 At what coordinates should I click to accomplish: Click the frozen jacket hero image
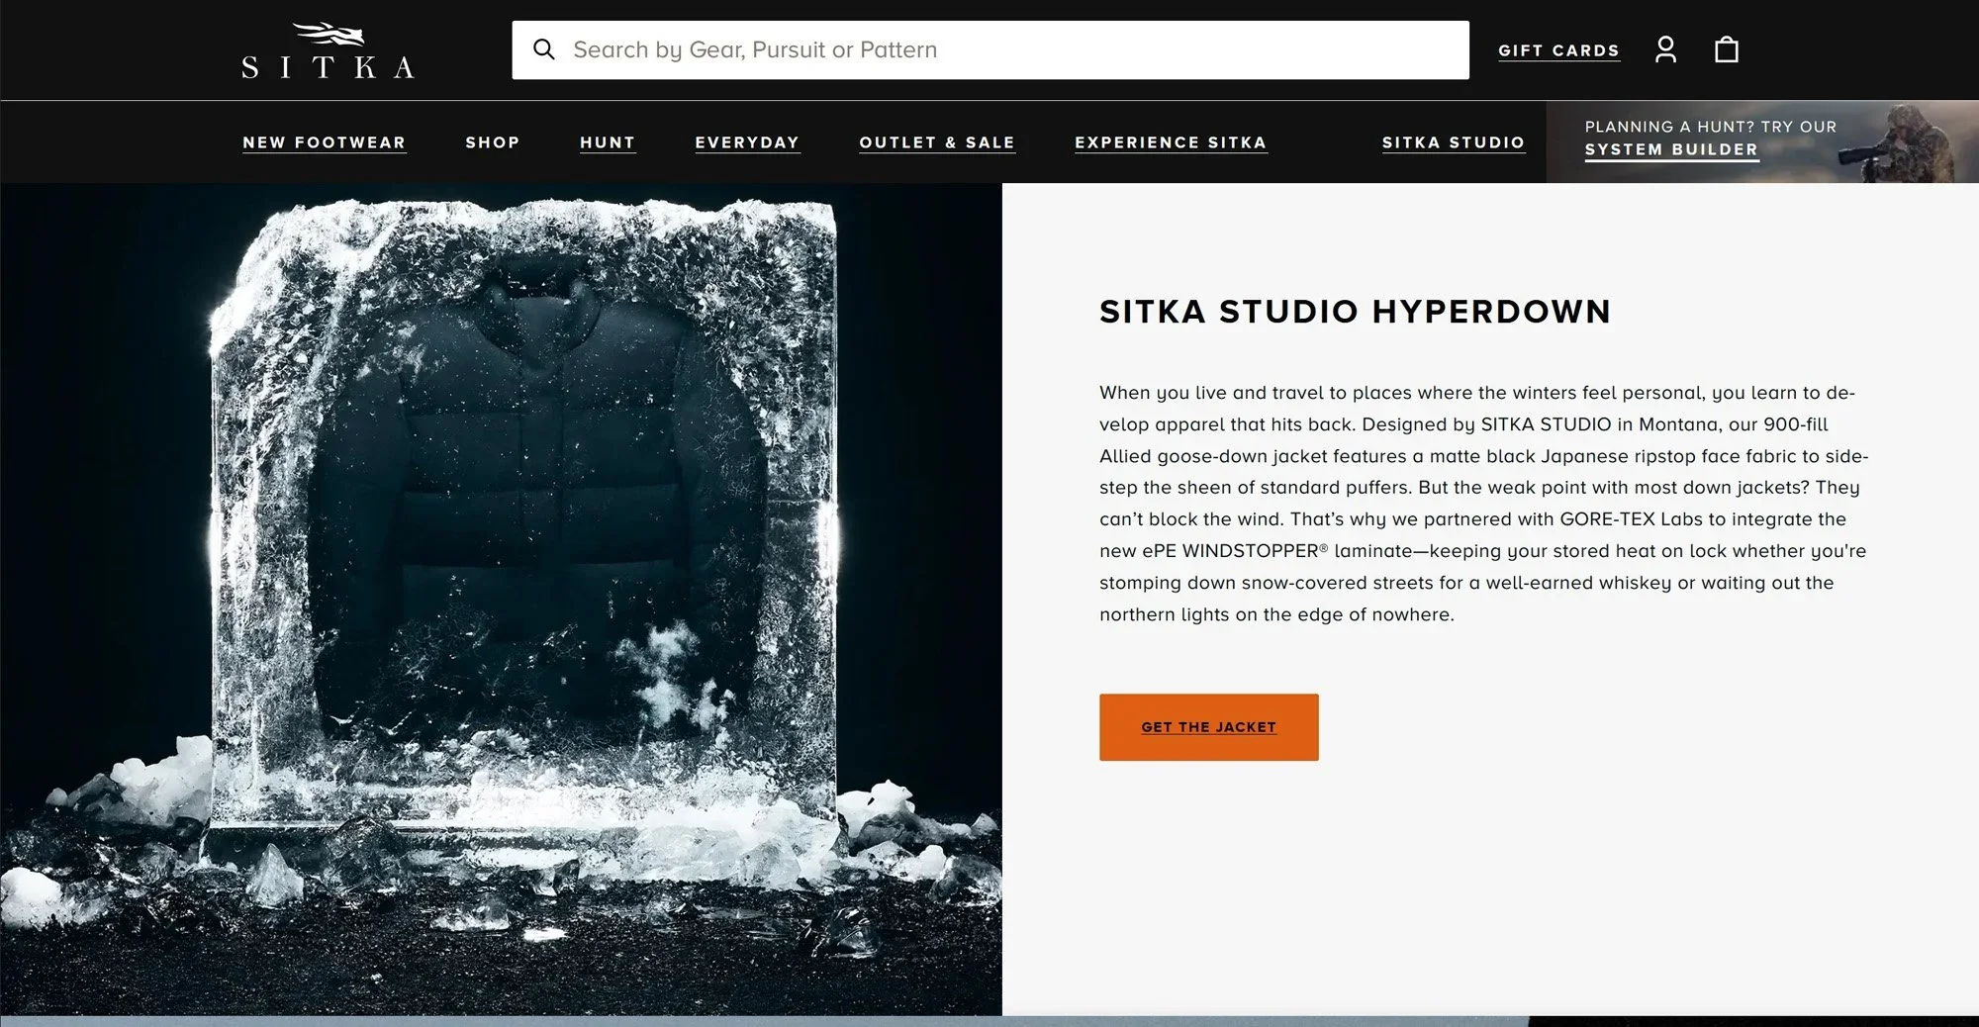click(x=501, y=600)
